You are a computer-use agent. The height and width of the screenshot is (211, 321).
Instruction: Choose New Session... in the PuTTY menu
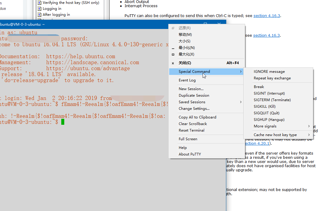pyautogui.click(x=206, y=89)
